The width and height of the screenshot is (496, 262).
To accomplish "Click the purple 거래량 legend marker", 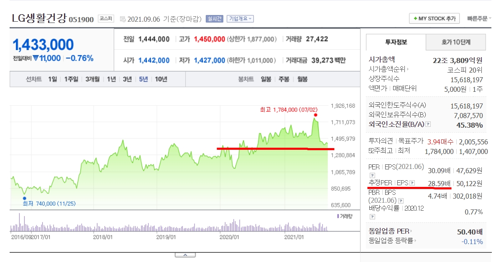I will [x=338, y=216].
